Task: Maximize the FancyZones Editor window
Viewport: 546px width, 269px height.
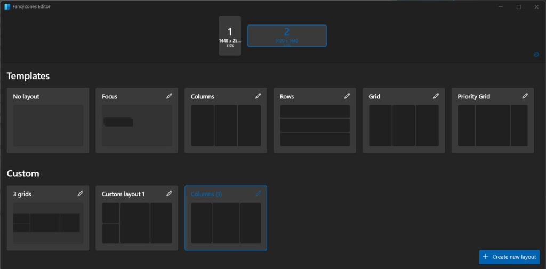Action: tap(518, 6)
